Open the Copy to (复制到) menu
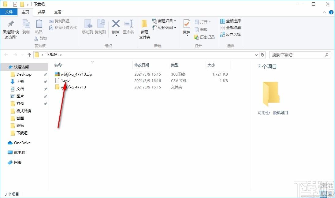335x198 pixels. coord(100,27)
